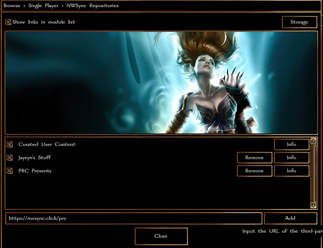The image size is (323, 248).
Task: Click the scrollbar down arrow icon
Action: [x=313, y=205]
